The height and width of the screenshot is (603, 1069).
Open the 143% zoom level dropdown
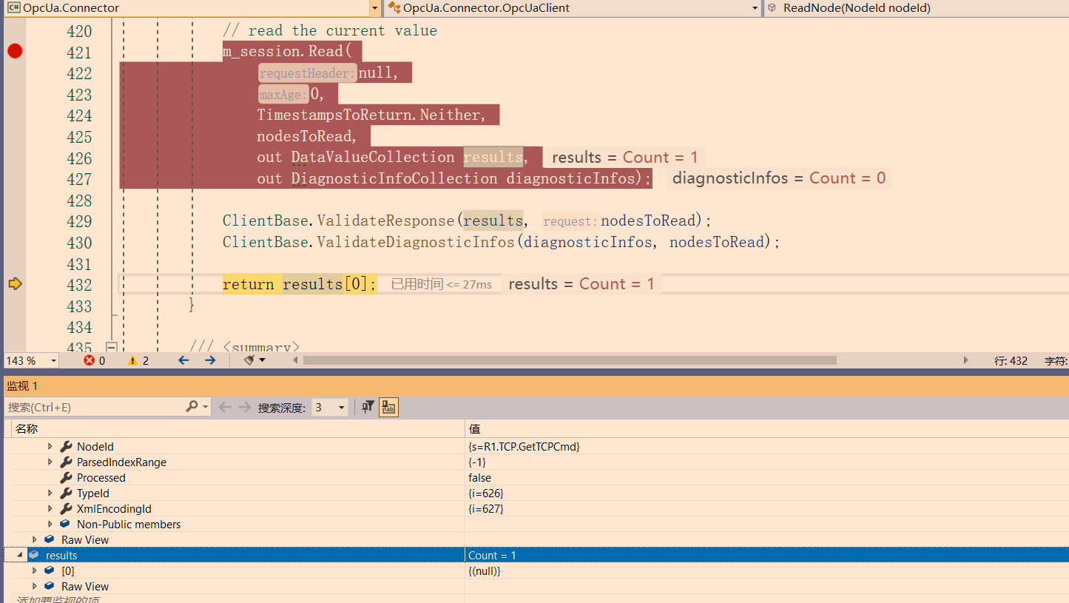pos(30,360)
